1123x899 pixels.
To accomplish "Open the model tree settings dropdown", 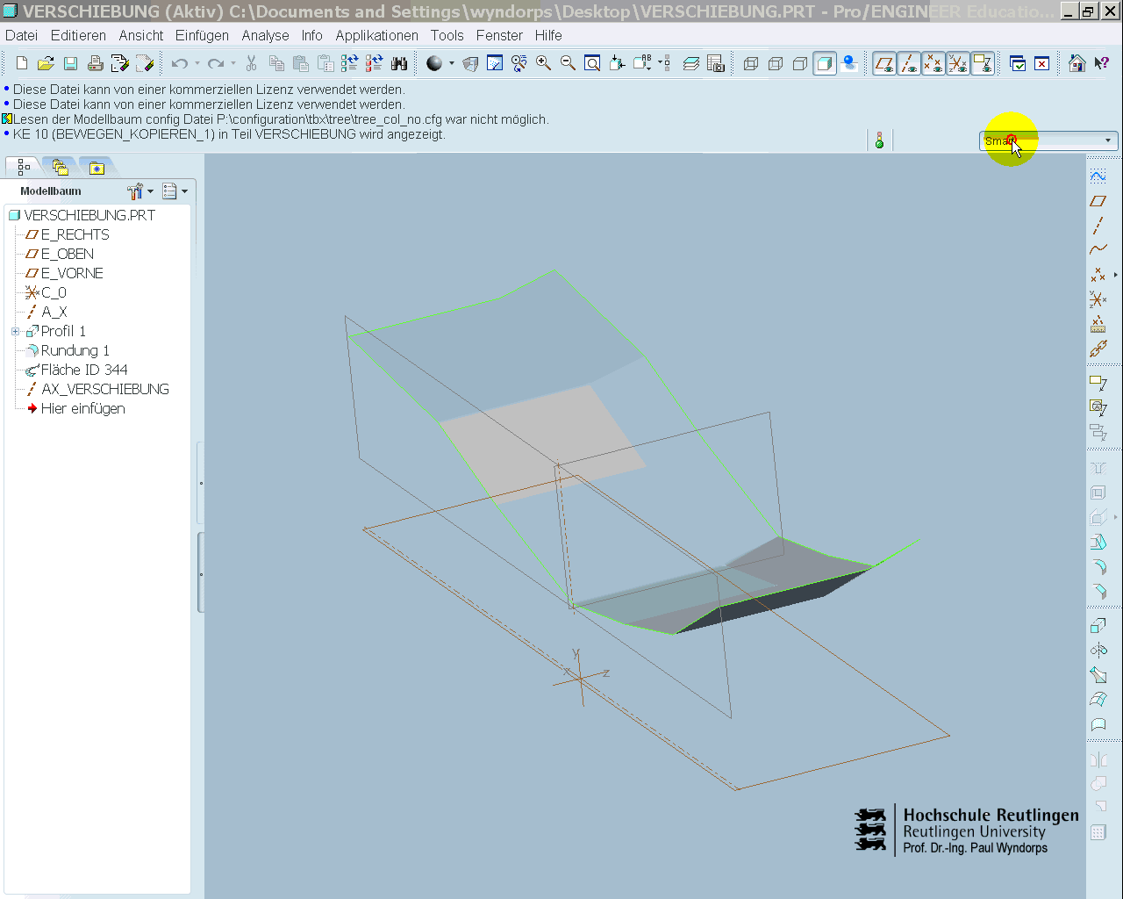I will [x=139, y=191].
